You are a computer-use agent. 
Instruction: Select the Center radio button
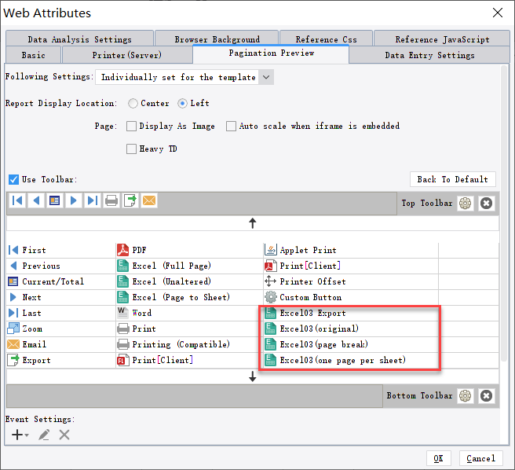[133, 103]
